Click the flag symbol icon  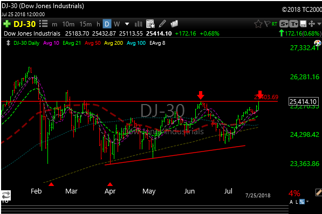tap(267, 24)
